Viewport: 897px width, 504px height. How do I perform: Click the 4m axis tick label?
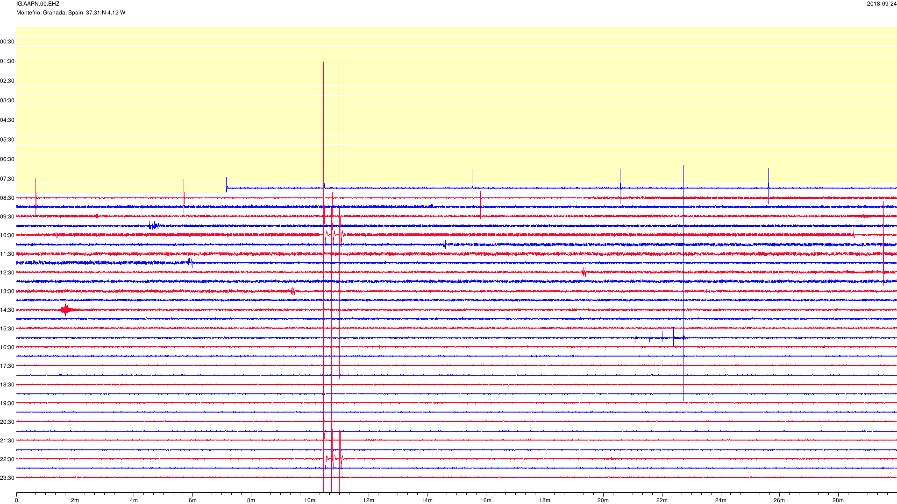134,500
